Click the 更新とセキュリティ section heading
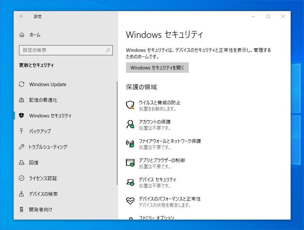This screenshot has height=230, width=304. click(x=36, y=65)
